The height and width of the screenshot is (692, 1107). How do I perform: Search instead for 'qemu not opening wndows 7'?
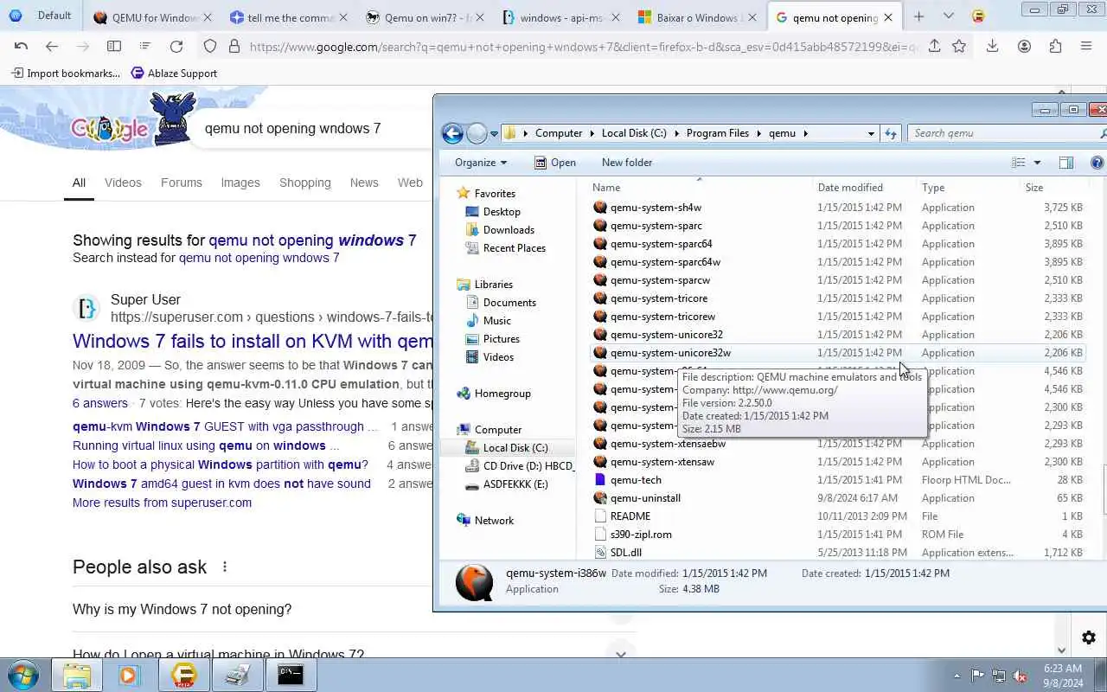pyautogui.click(x=259, y=258)
